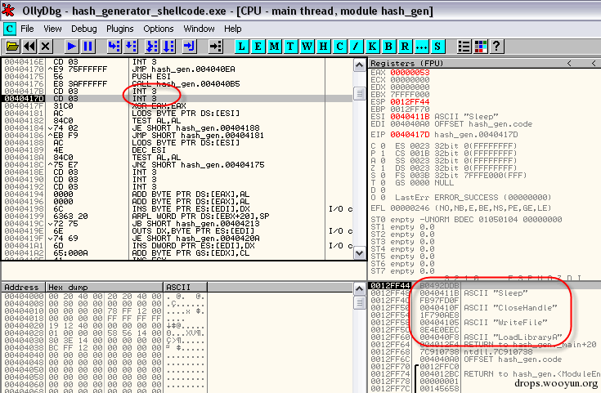Screen dimensions: 601x393
Task: Open the View menu
Action: (x=52, y=29)
